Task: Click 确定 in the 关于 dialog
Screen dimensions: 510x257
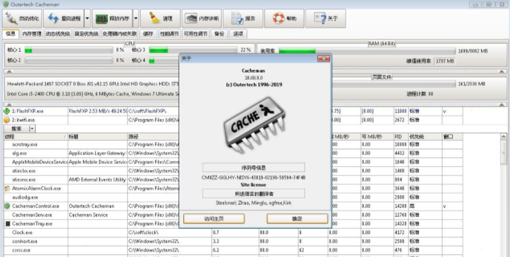Action: (297, 219)
